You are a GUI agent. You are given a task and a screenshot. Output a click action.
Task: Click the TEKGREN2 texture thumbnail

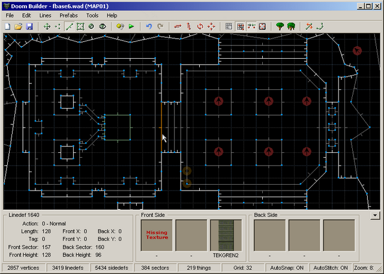[226, 235]
